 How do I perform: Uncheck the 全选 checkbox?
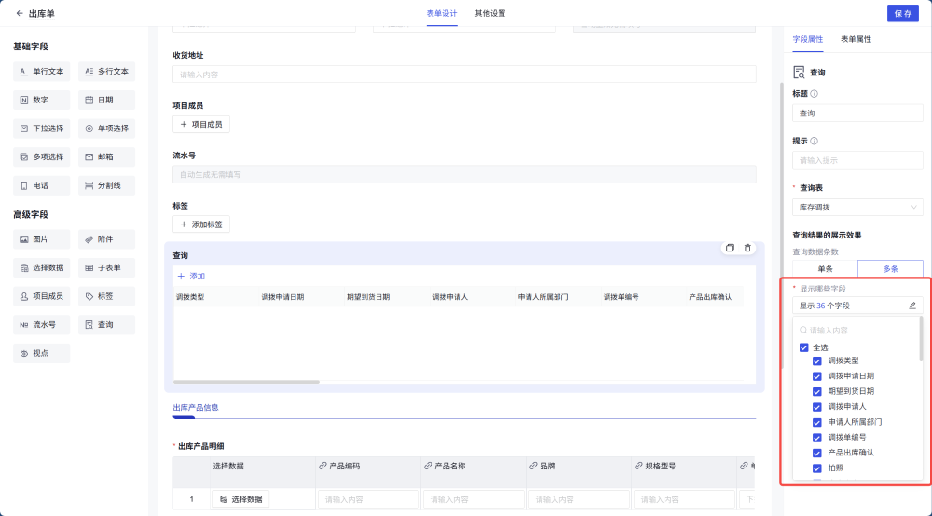coord(803,347)
